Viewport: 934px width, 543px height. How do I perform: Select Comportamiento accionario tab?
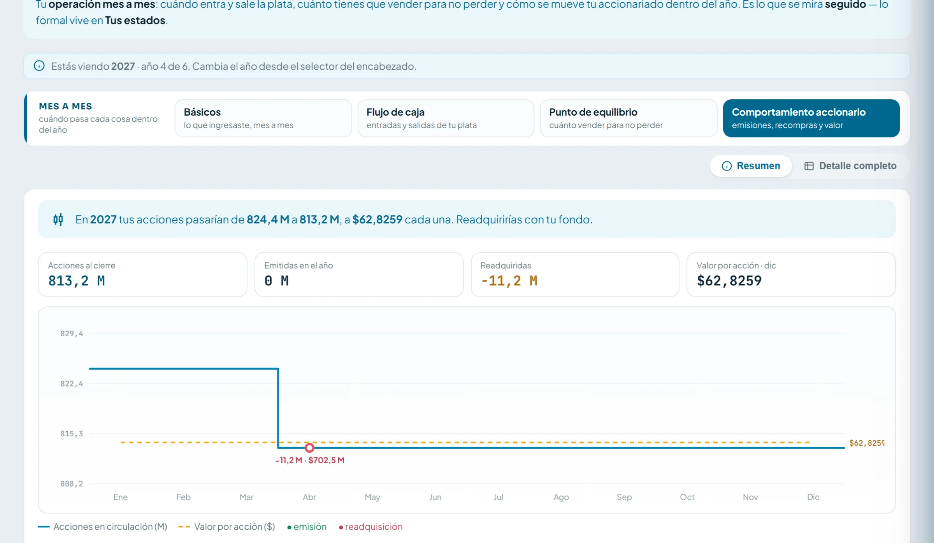811,118
